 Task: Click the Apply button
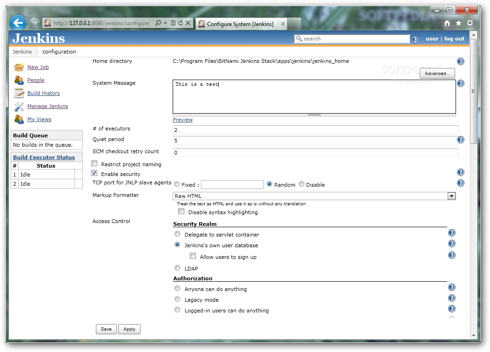129,329
